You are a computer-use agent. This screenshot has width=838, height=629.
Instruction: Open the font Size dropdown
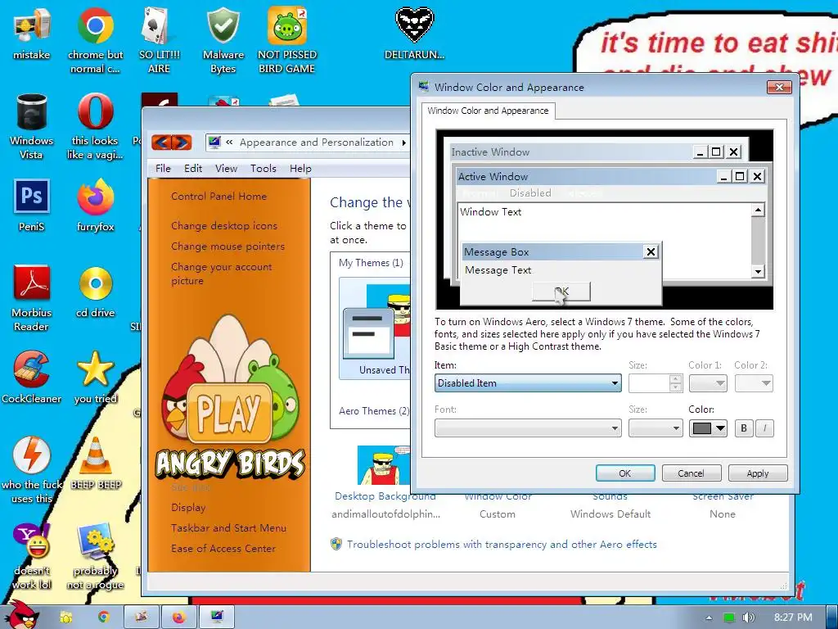pos(656,428)
